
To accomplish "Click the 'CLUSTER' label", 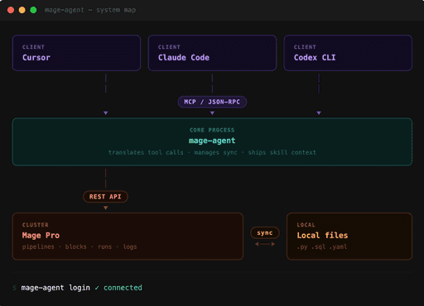I will (x=36, y=225).
